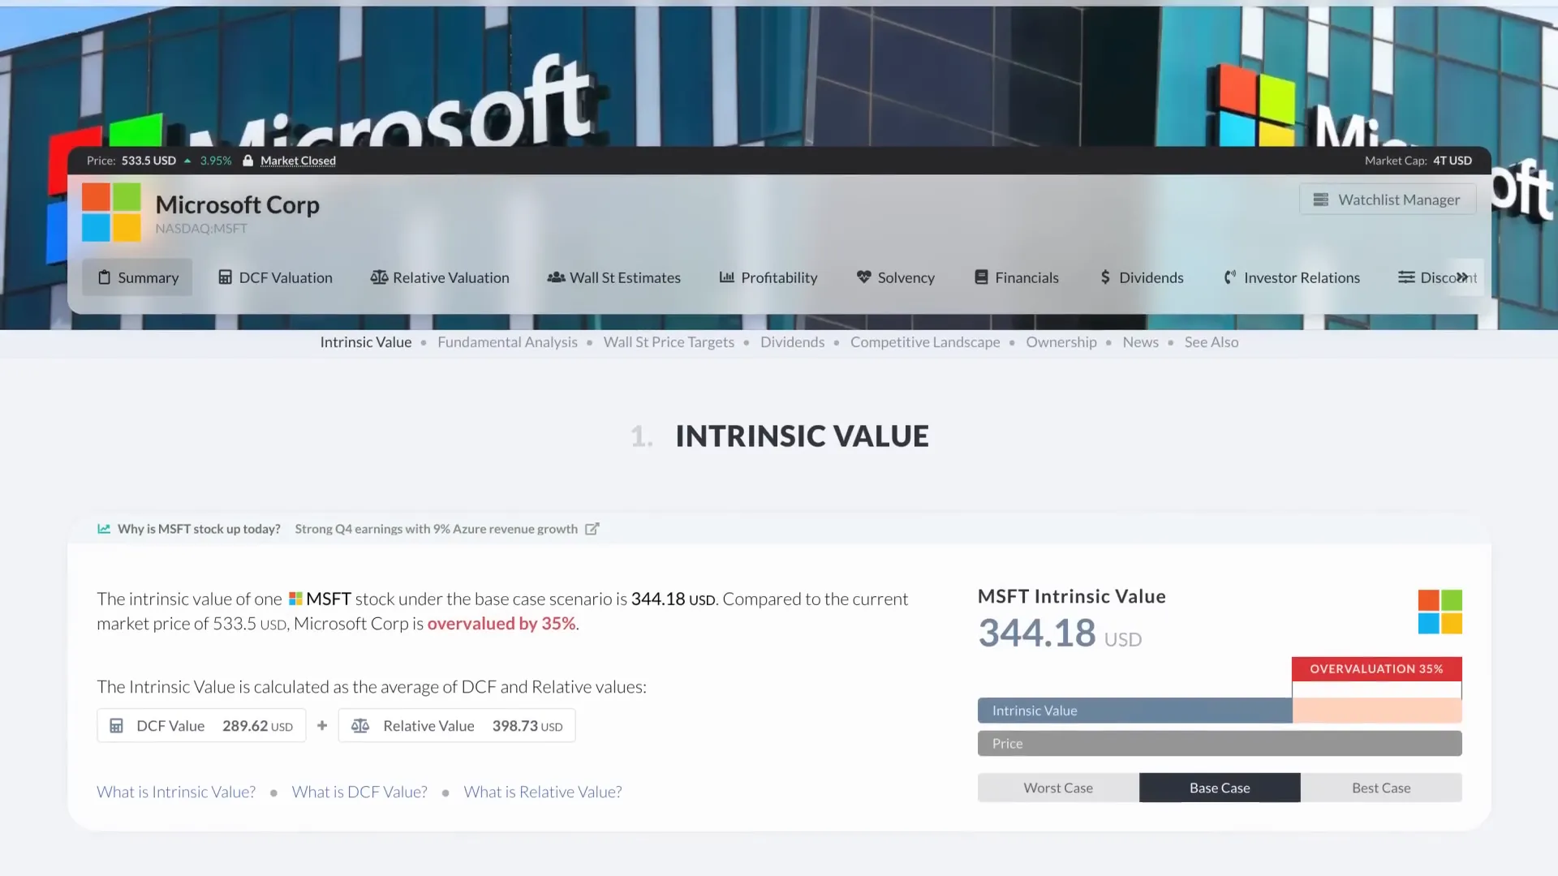The height and width of the screenshot is (876, 1558).
Task: Click the phone icon on Investor Relations
Action: point(1230,277)
